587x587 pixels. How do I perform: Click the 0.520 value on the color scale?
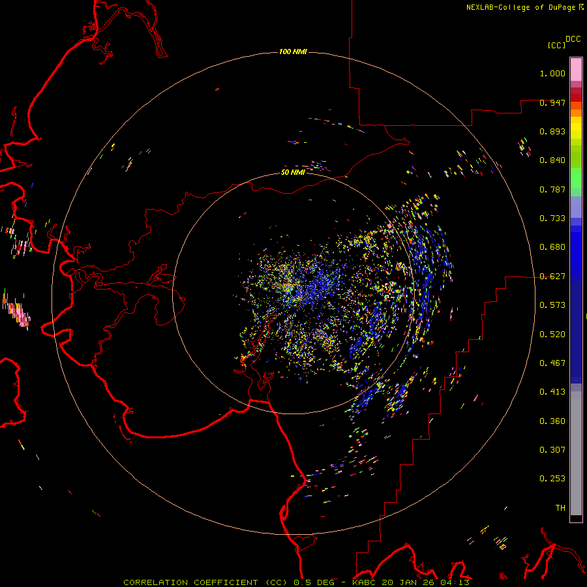coord(552,335)
